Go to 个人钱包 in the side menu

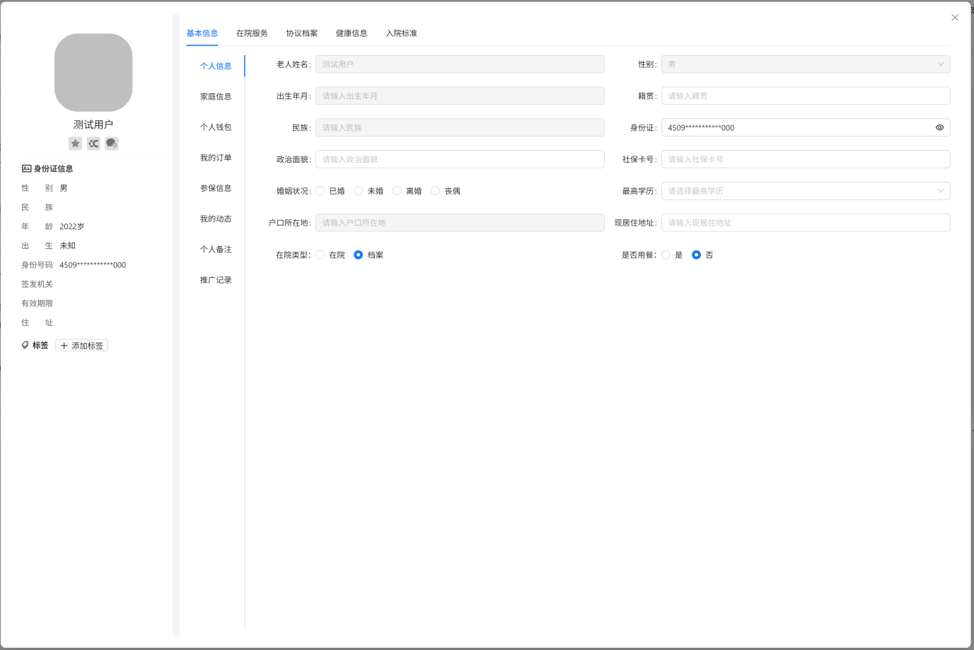pyautogui.click(x=216, y=127)
